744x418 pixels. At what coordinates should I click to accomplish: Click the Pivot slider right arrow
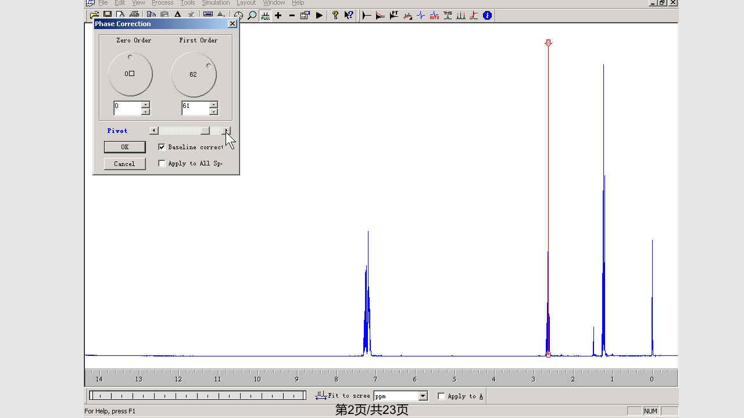point(227,131)
